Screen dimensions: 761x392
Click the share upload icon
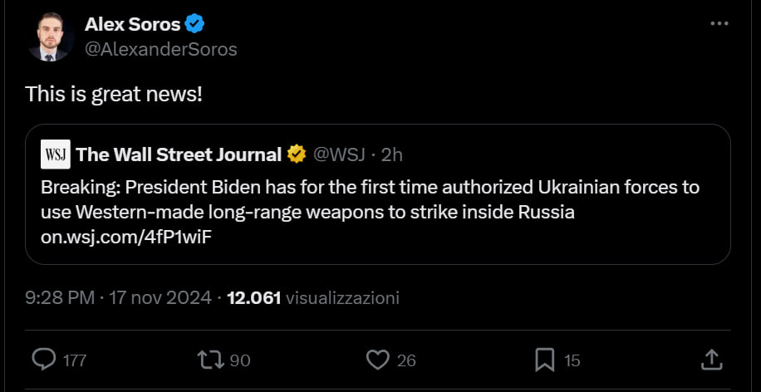point(711,360)
